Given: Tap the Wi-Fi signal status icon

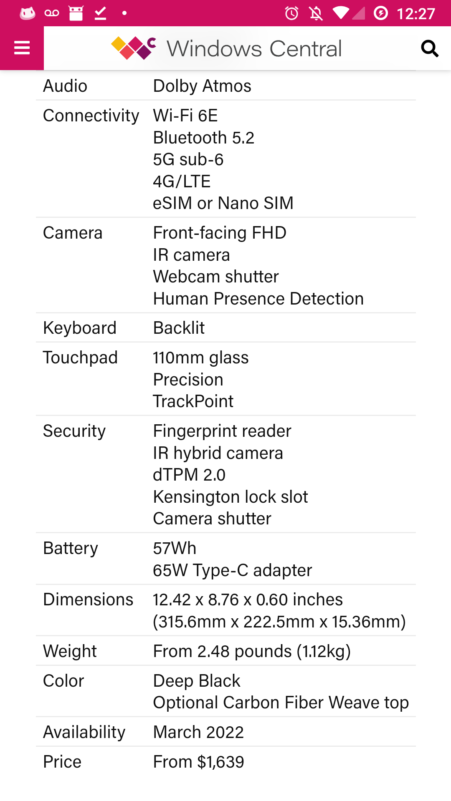Looking at the screenshot, I should pyautogui.click(x=341, y=13).
